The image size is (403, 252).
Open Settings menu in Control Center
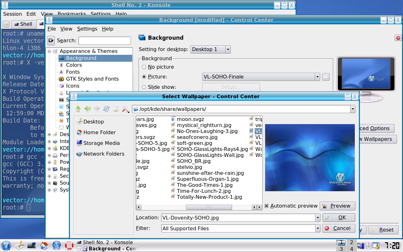click(x=87, y=29)
